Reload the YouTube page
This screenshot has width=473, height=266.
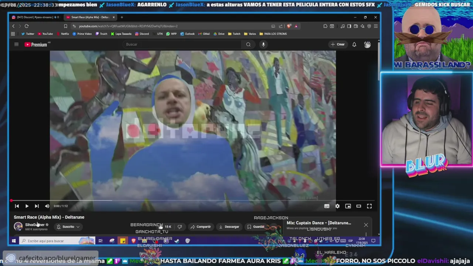[x=27, y=26]
